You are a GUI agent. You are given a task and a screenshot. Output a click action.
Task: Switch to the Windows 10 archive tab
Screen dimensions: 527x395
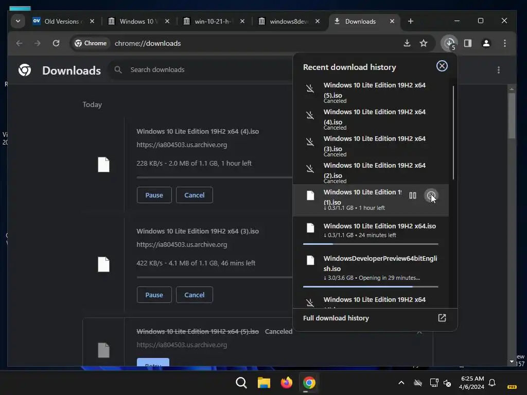pyautogui.click(x=139, y=22)
